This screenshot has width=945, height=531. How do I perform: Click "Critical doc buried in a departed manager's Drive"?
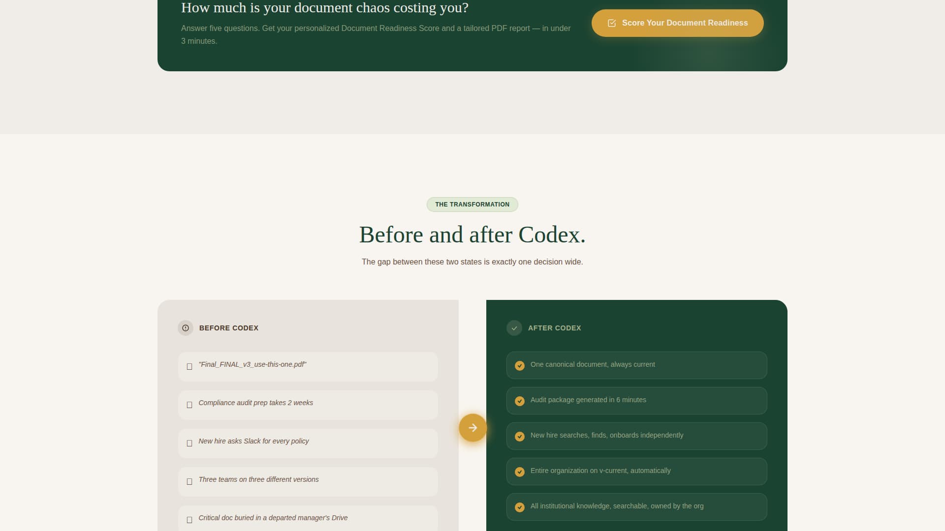[x=273, y=518]
